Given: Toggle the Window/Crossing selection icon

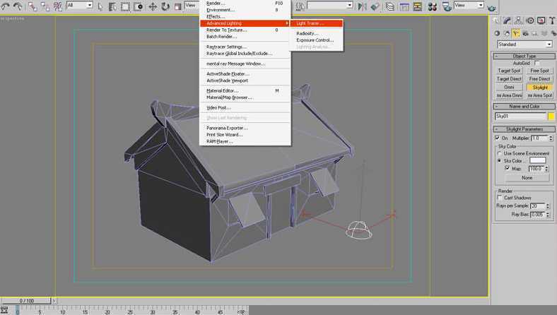Looking at the screenshot, I should point(138,6).
